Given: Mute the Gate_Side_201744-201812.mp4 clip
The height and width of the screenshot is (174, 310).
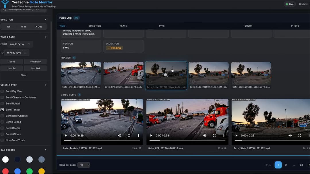Looking at the screenshot, I should coord(290,136).
